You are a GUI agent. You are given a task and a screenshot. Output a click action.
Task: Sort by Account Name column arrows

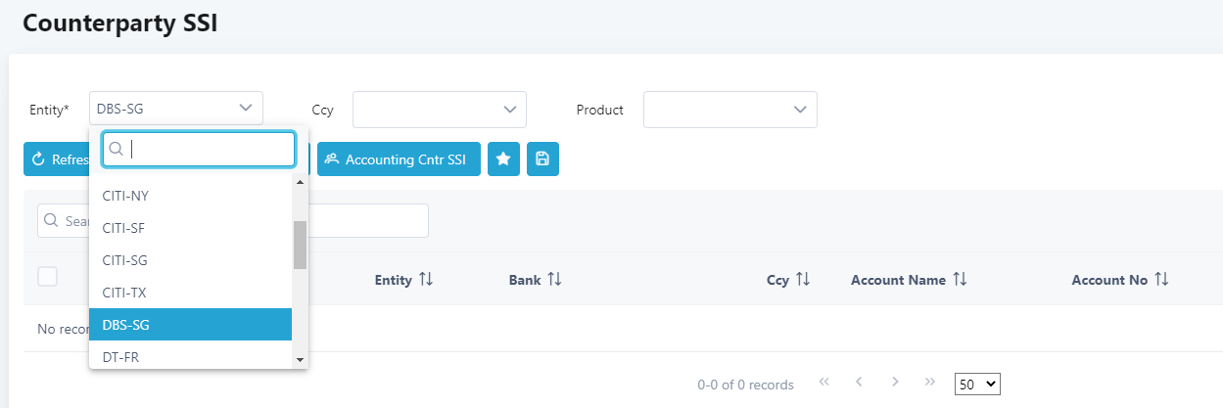point(960,280)
